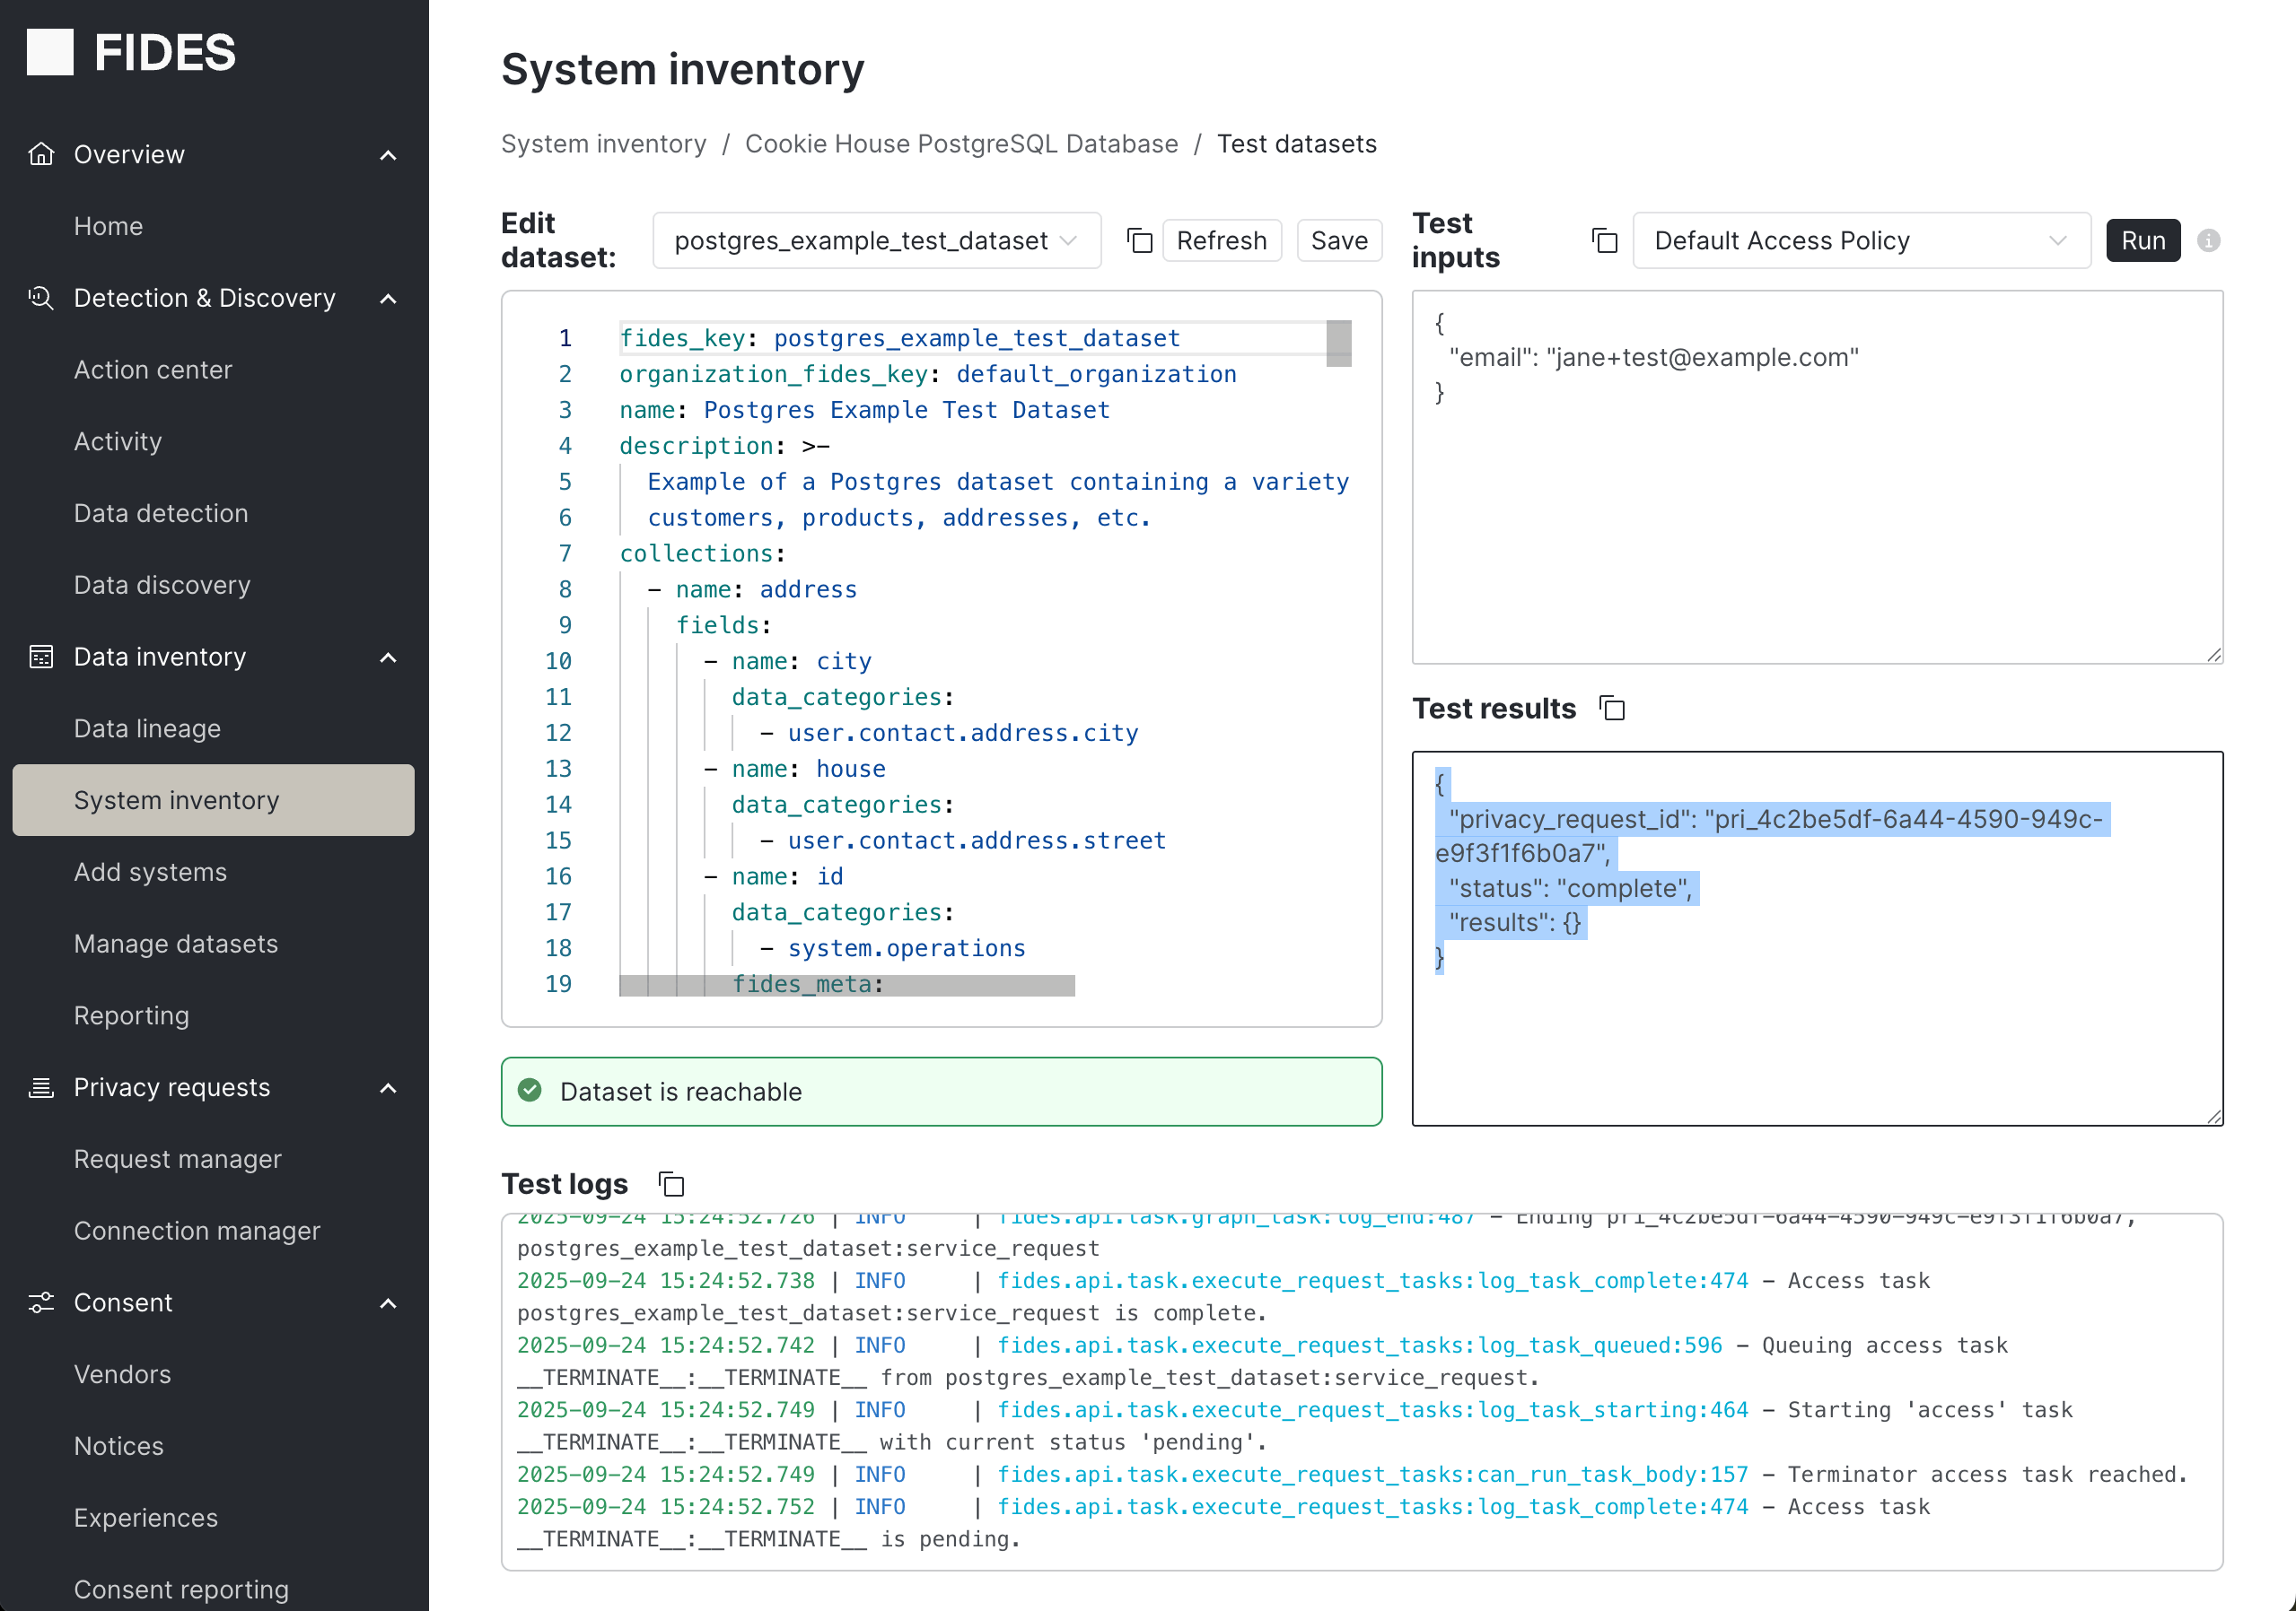Image resolution: width=2296 pixels, height=1611 pixels.
Task: Open the postgres_example_test_dataset dropdown
Action: point(876,241)
